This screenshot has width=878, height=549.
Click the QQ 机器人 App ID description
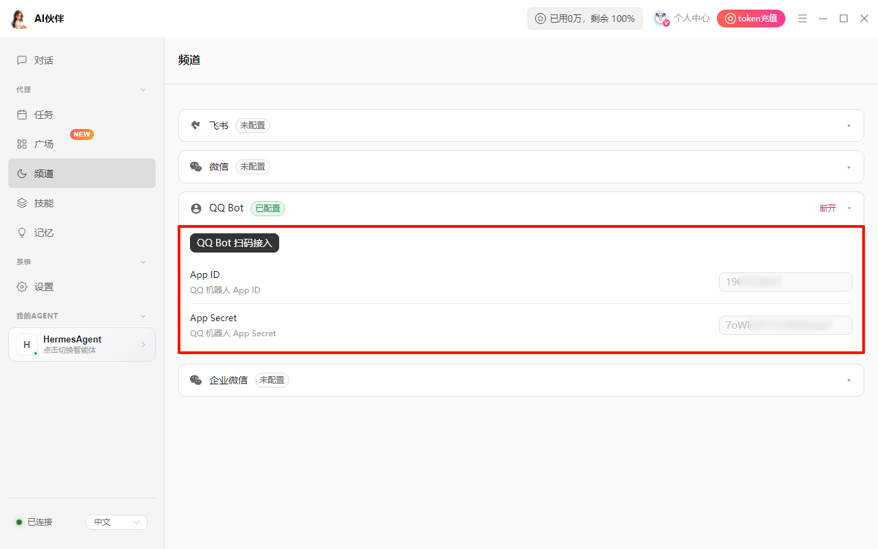225,290
